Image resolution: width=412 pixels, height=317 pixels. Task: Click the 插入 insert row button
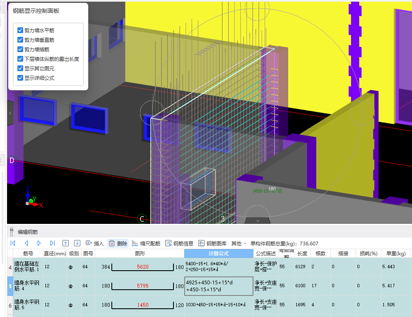click(94, 243)
